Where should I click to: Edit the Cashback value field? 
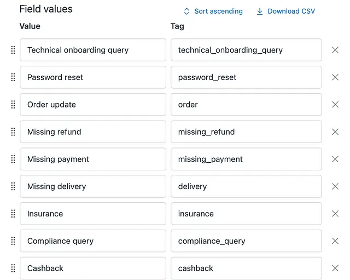pos(93,268)
